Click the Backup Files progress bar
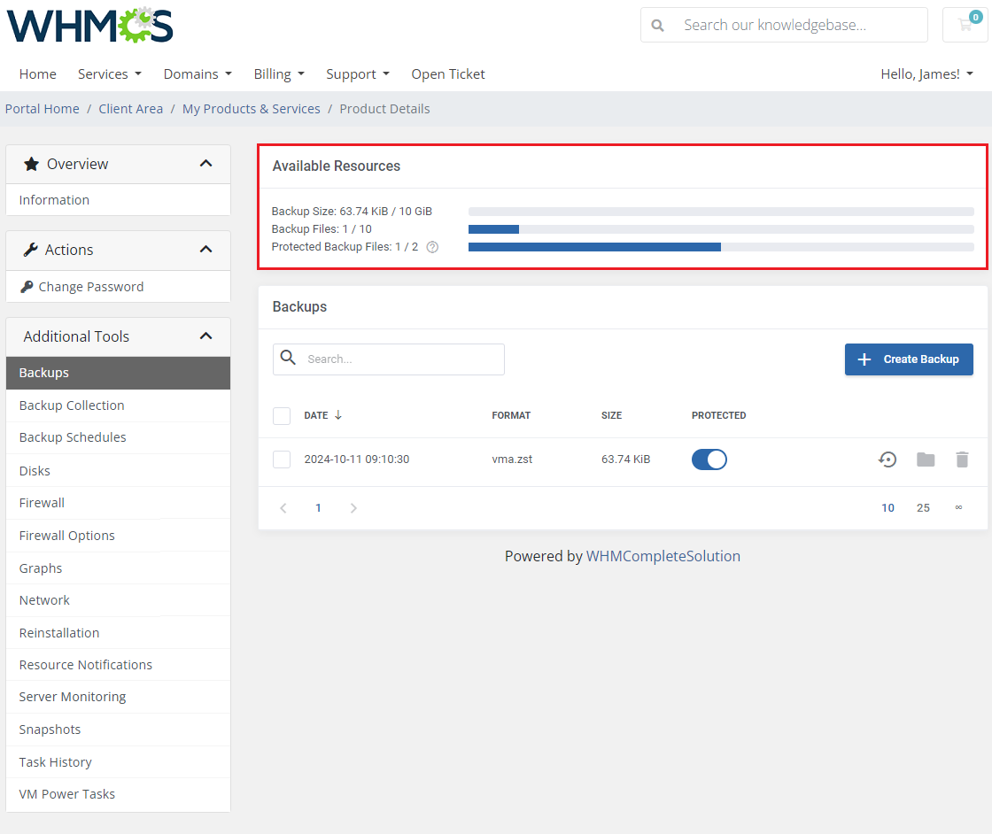 tap(721, 229)
